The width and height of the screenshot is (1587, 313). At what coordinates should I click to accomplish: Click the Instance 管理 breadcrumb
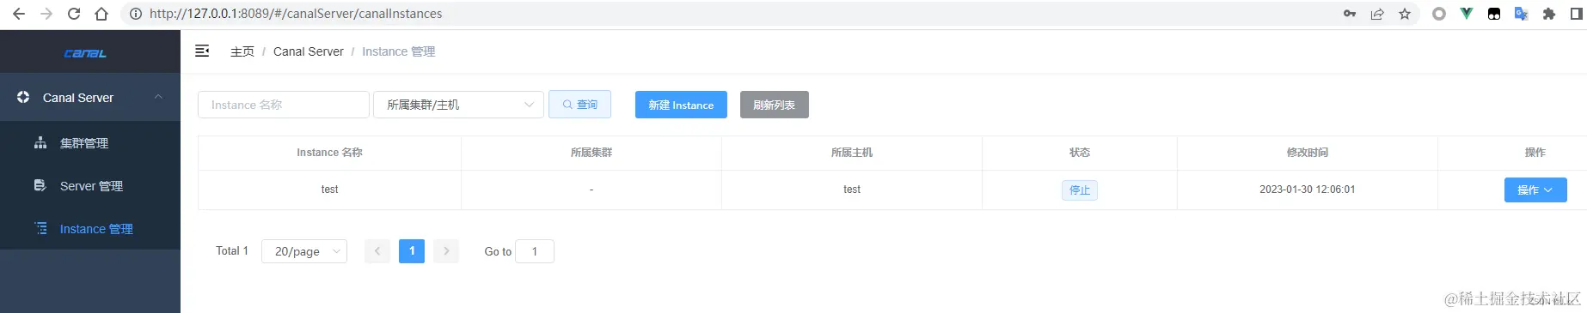coord(399,51)
